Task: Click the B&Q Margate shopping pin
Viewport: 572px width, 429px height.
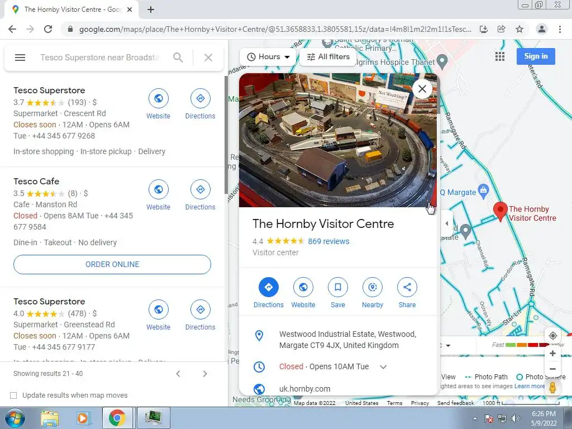Action: click(483, 192)
